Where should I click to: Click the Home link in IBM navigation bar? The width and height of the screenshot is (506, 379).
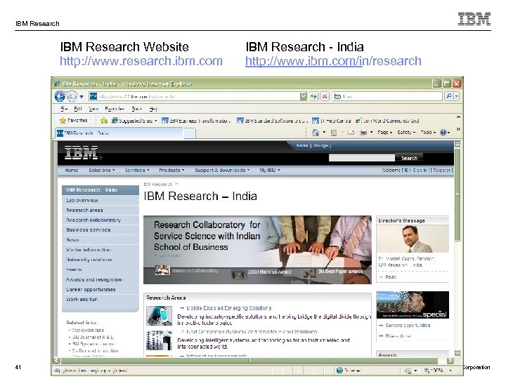point(71,170)
